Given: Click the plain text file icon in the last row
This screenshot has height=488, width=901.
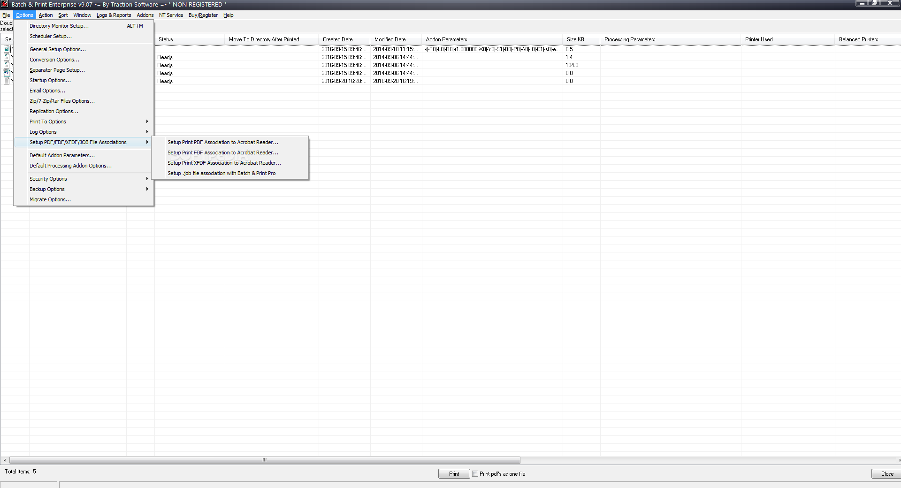Looking at the screenshot, I should pos(7,81).
